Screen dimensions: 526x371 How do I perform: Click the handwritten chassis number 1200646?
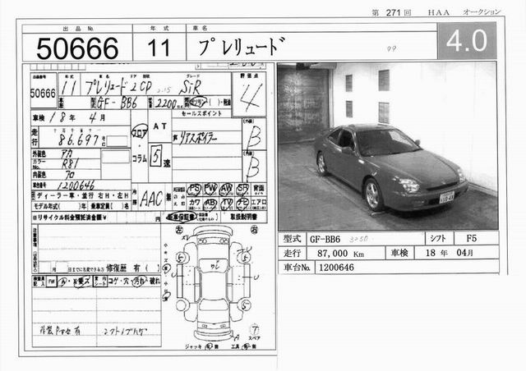[76, 185]
